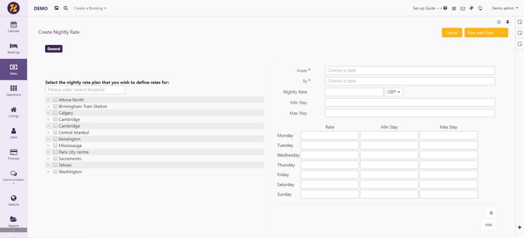Tick the Paris city centre checkbox

click(x=55, y=152)
